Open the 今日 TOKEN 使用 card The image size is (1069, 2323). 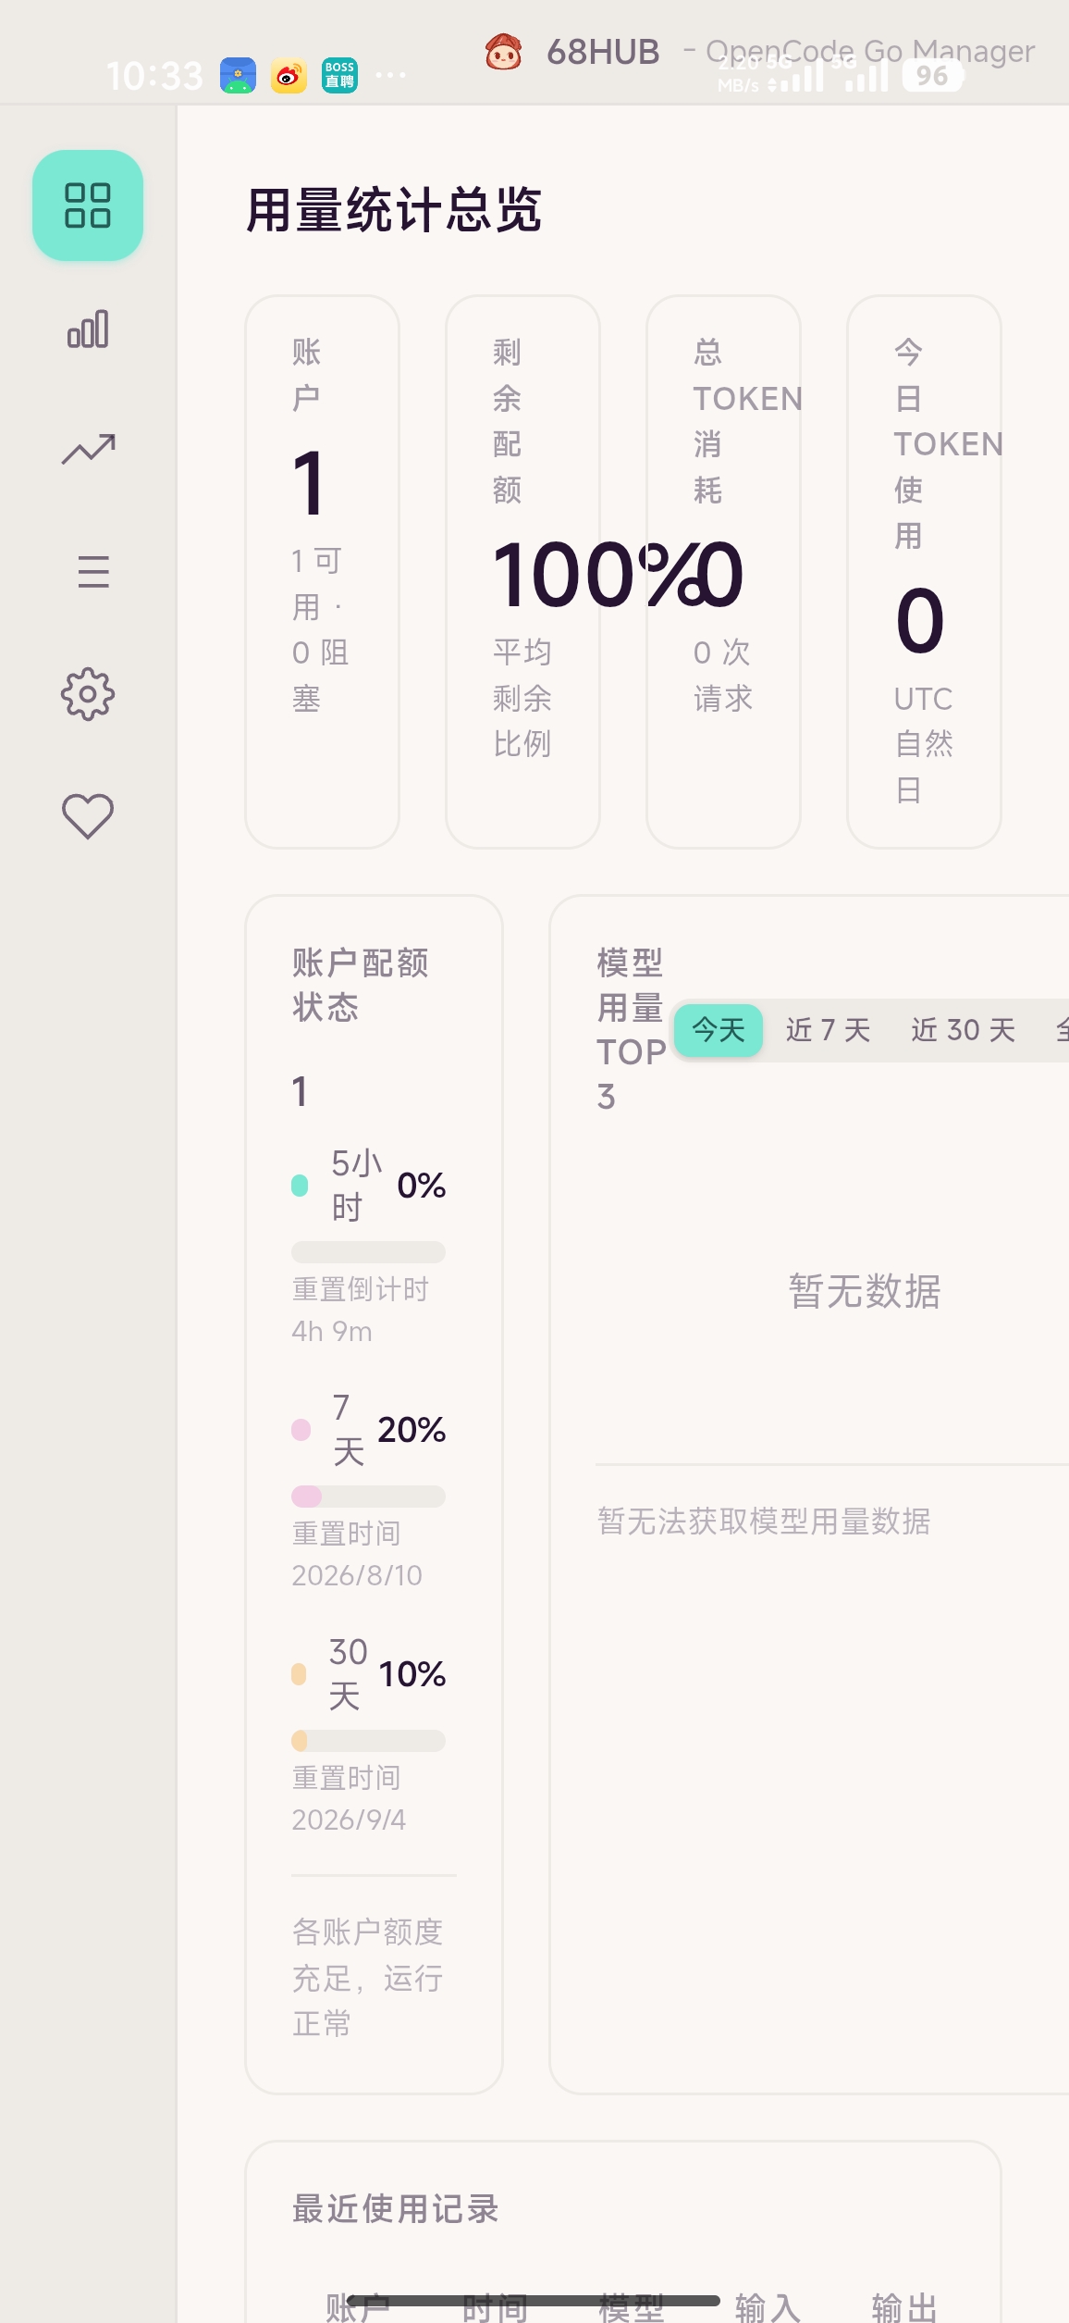pos(924,572)
